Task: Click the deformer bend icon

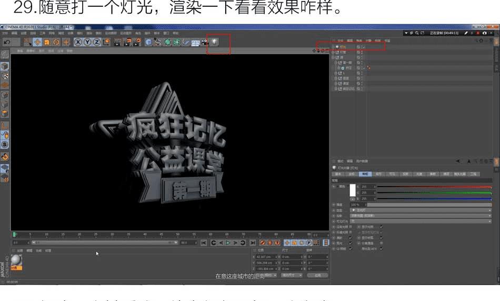Action: coord(186,42)
